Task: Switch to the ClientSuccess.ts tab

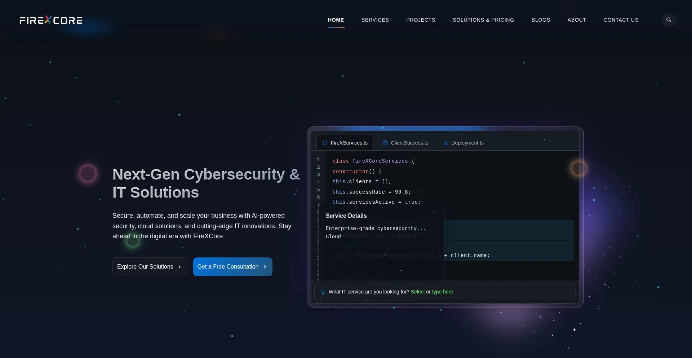Action: tap(405, 143)
